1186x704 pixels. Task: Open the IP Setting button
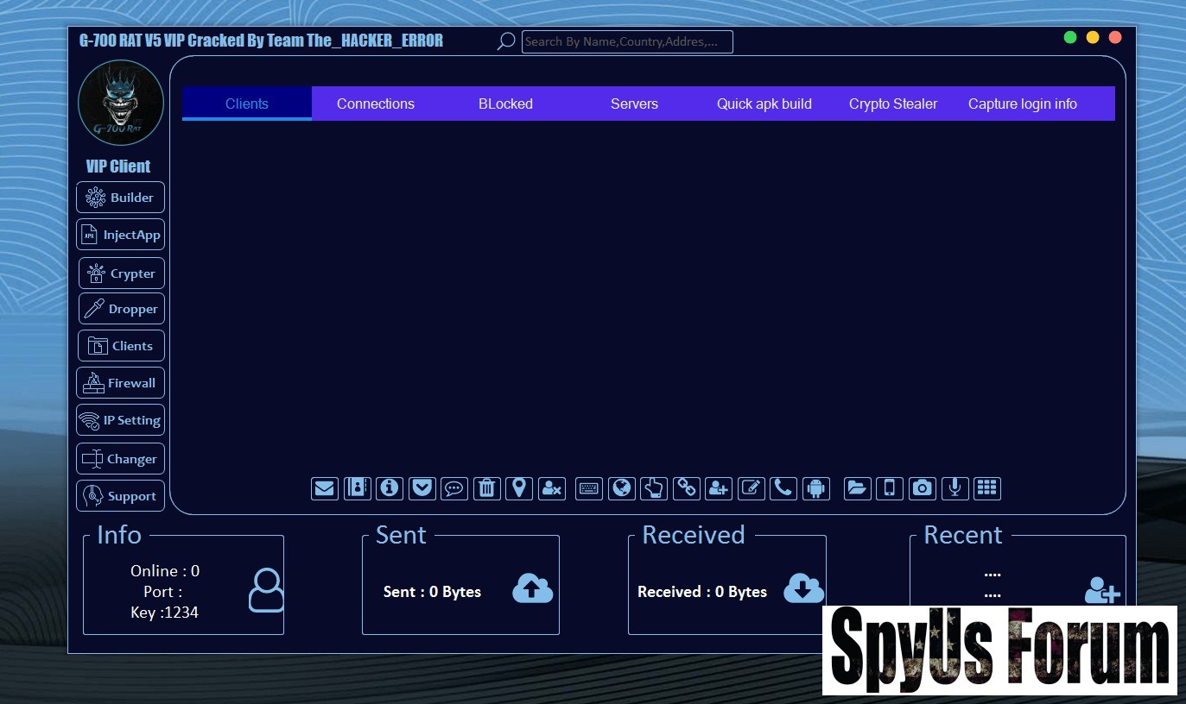click(120, 420)
